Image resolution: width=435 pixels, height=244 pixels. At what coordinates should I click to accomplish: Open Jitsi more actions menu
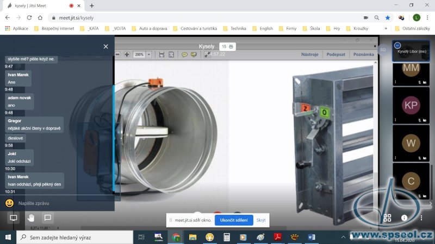pos(421,218)
